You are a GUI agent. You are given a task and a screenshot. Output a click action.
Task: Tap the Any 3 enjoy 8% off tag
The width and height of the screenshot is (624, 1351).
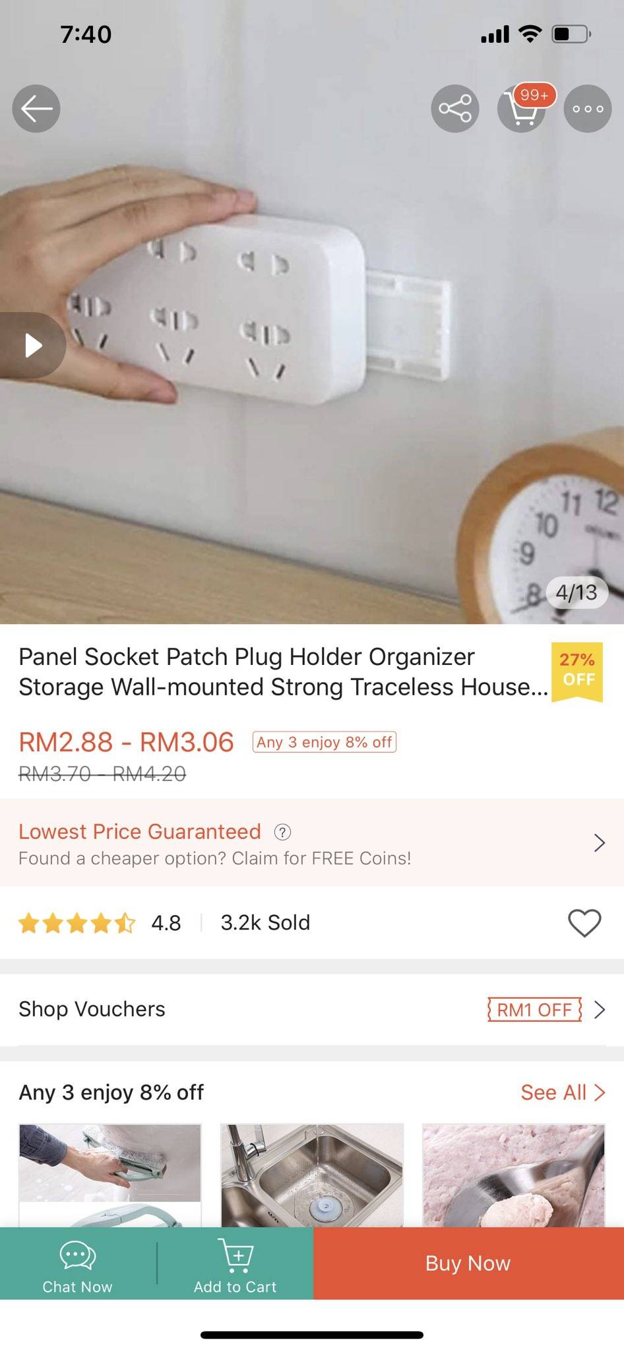(324, 742)
